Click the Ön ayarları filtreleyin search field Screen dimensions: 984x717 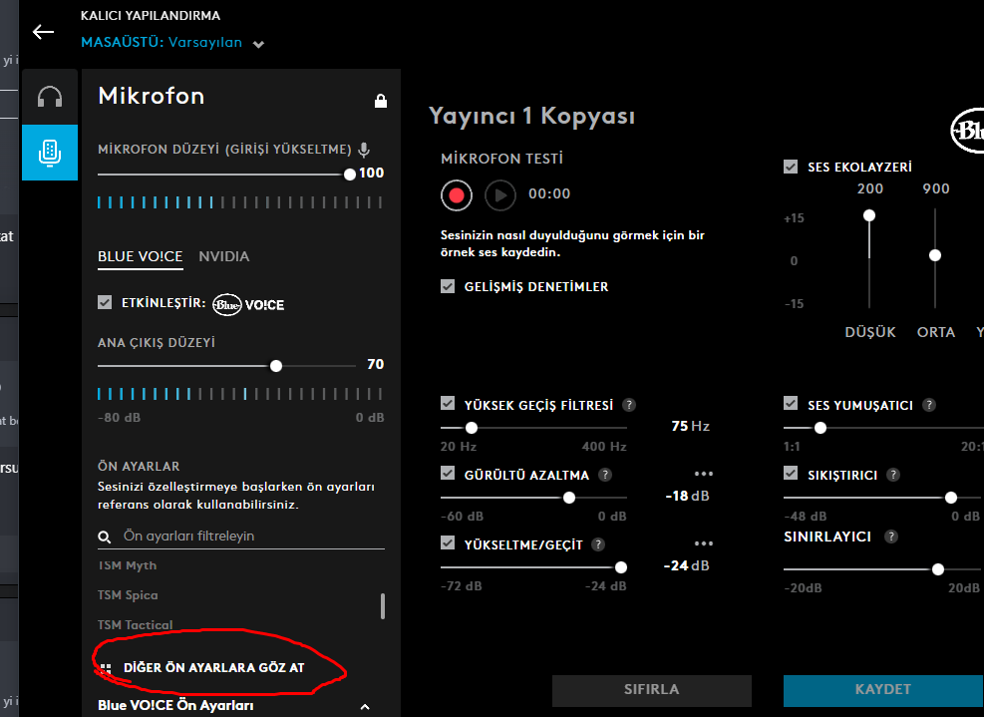click(x=241, y=537)
